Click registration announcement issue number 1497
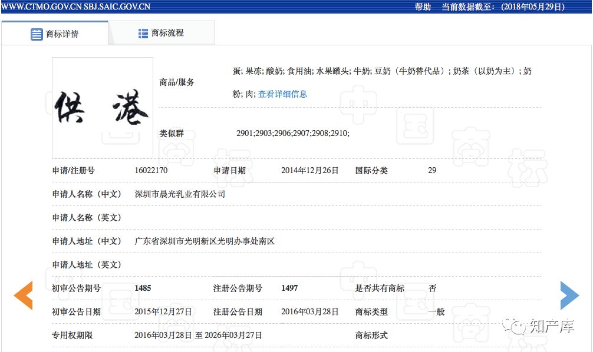This screenshot has width=593, height=352. tap(289, 288)
